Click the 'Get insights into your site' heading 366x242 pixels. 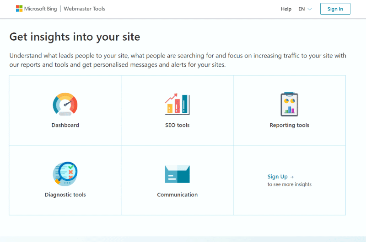tap(75, 37)
